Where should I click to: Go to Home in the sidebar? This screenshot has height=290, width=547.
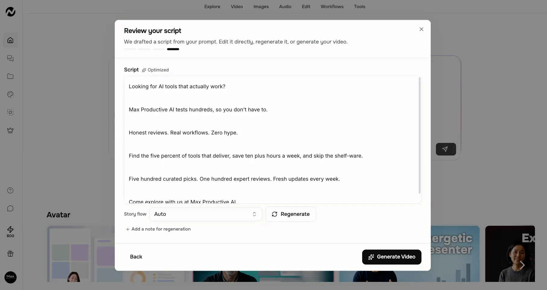tap(11, 40)
